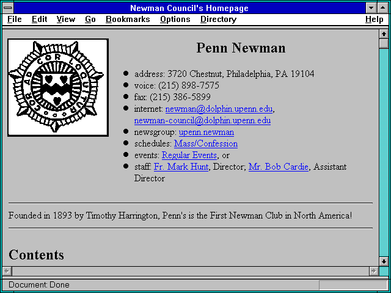Screen dimensions: 391x293
Task: Open the Options menu
Action: pyautogui.click(x=175, y=20)
